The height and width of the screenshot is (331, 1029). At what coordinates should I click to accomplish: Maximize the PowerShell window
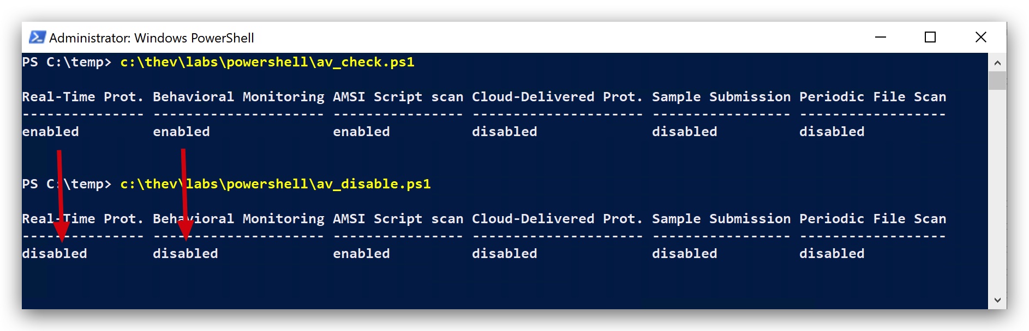[930, 37]
